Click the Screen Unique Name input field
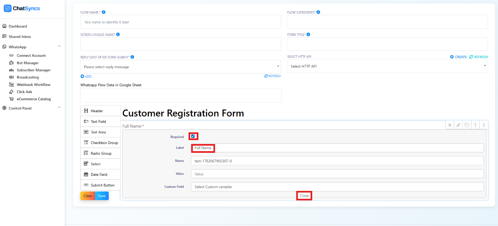The image size is (498, 226). pyautogui.click(x=181, y=44)
